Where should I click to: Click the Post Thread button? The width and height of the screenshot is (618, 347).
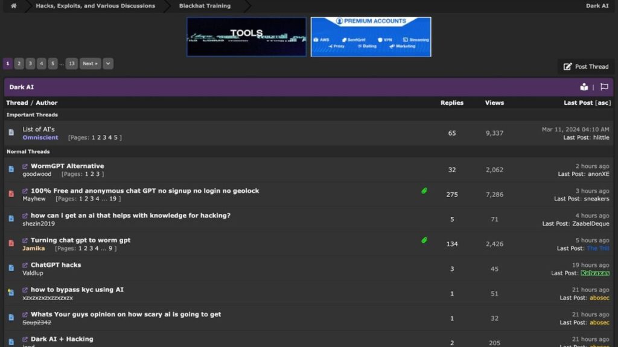(586, 66)
